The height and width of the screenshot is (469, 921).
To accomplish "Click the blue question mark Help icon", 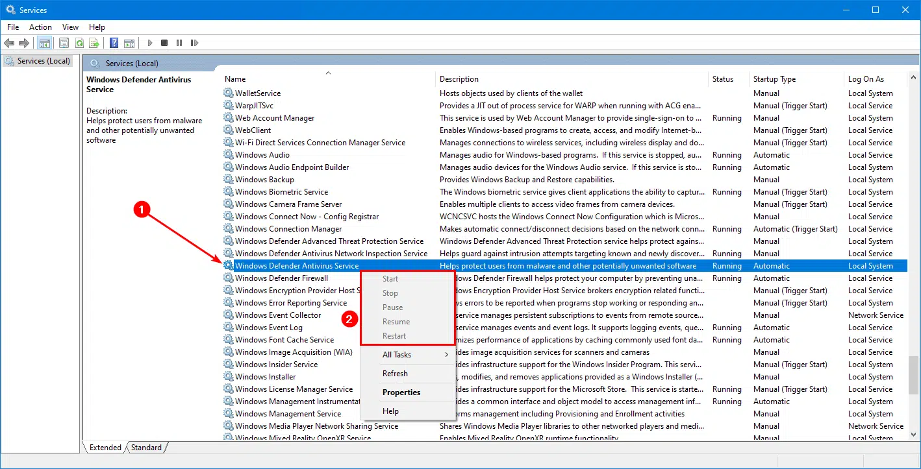I will point(114,43).
